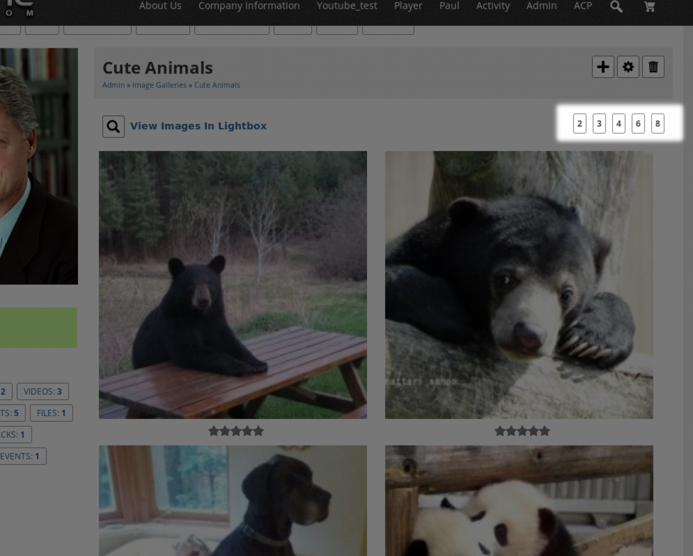
Task: Open the Company Information menu
Action: click(249, 6)
